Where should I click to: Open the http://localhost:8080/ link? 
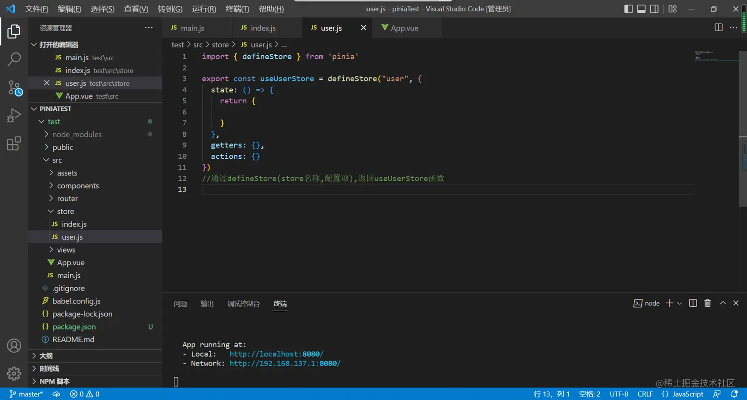(277, 354)
